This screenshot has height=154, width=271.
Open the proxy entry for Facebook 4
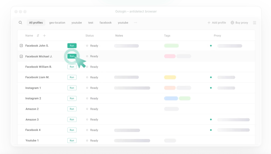[x=233, y=130]
